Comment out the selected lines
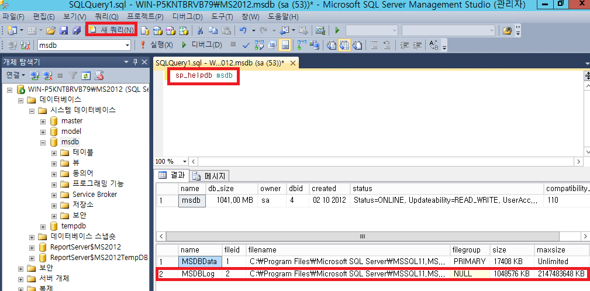This screenshot has width=590, height=291. [x=374, y=45]
